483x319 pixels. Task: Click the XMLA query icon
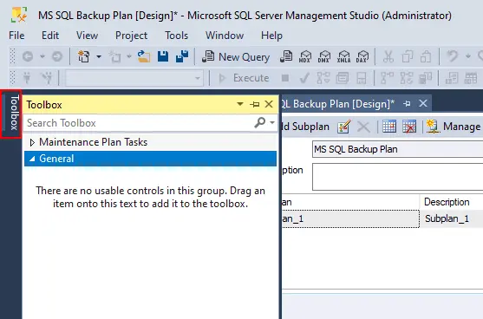click(x=343, y=56)
